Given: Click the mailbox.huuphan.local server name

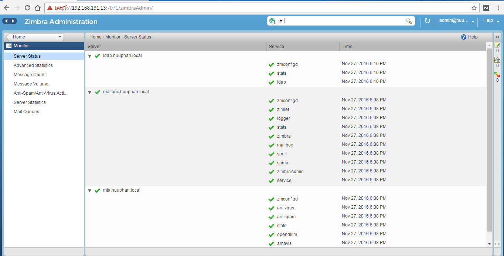Looking at the screenshot, I should point(126,92).
